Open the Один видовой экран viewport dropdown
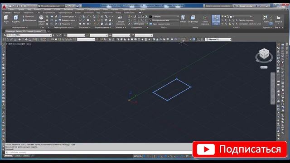 pyautogui.click(x=161, y=24)
